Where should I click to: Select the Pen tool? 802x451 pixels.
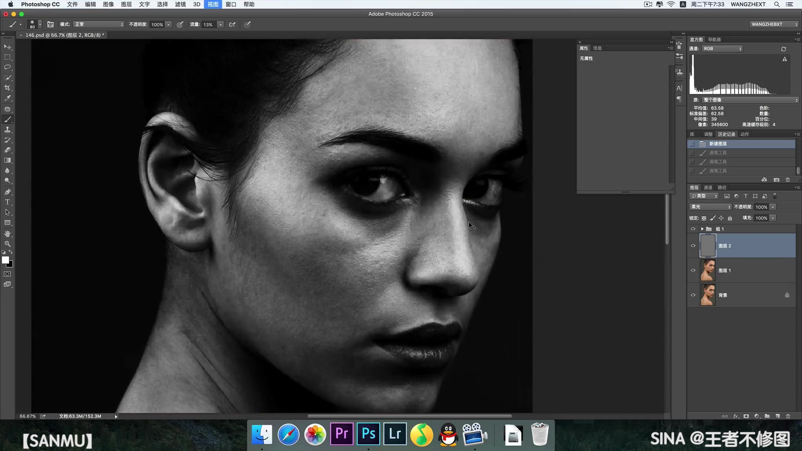click(7, 192)
